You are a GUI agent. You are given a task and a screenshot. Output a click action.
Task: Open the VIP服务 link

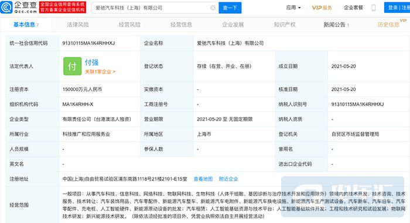(322, 8)
